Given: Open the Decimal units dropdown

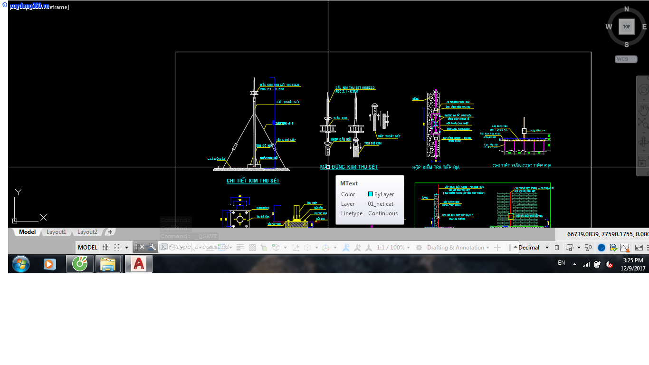Looking at the screenshot, I should (x=534, y=247).
